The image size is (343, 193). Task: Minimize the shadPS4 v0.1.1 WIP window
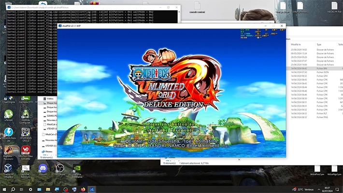pos(265,26)
